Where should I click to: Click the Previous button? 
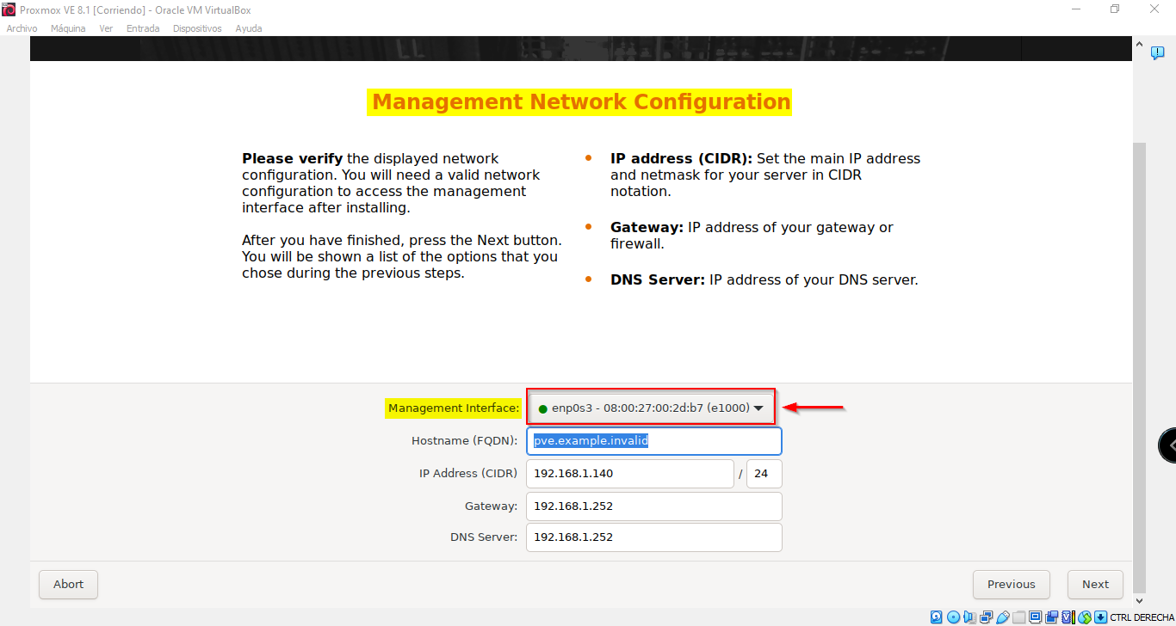[1012, 585]
